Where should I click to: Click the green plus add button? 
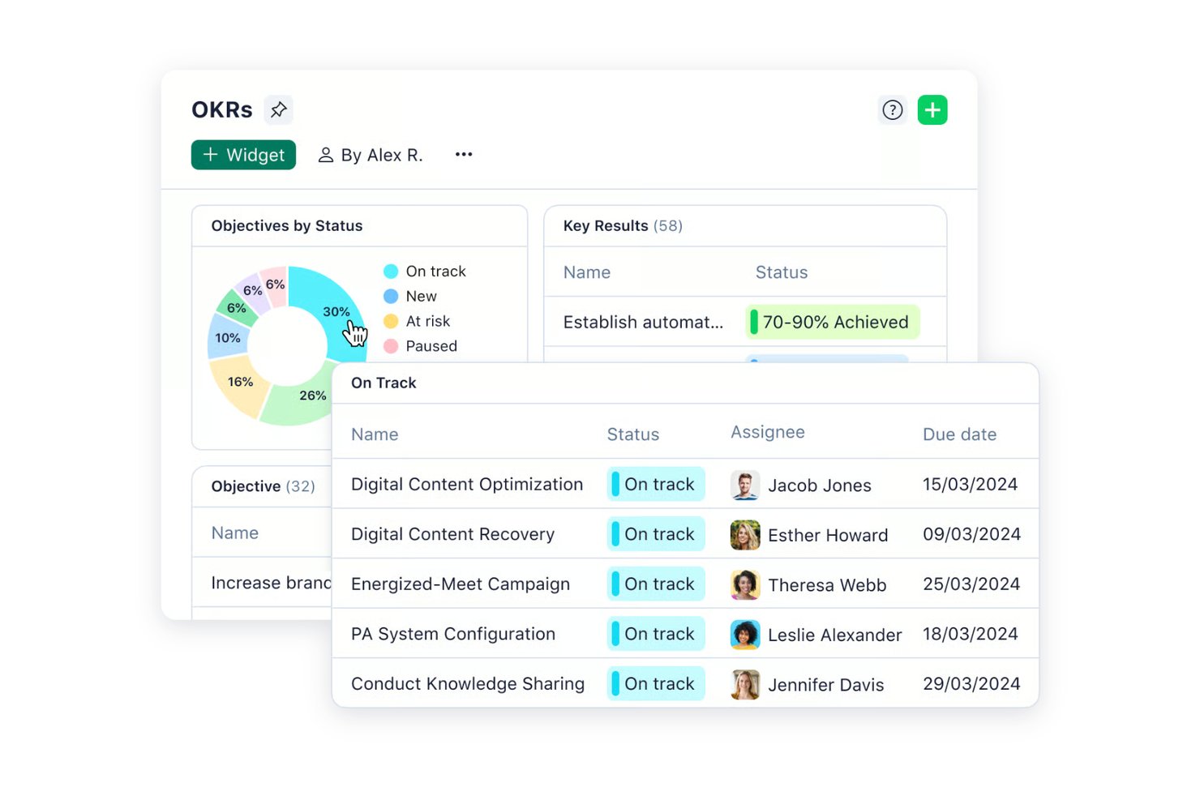[x=932, y=109]
